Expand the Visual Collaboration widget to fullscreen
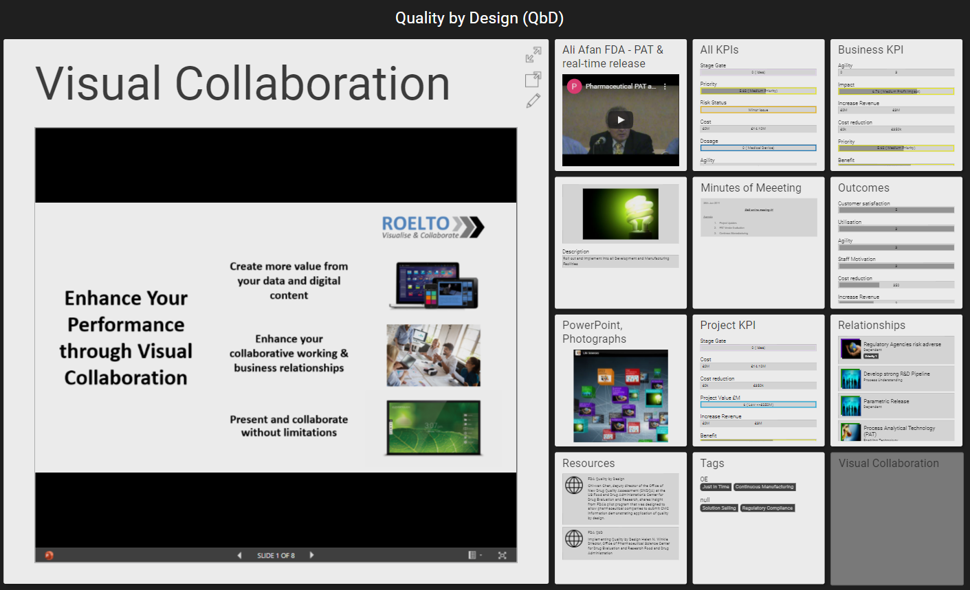 tap(533, 54)
